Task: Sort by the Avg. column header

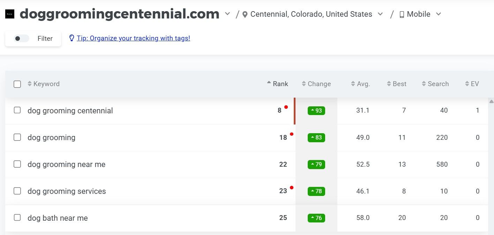Action: pos(360,84)
